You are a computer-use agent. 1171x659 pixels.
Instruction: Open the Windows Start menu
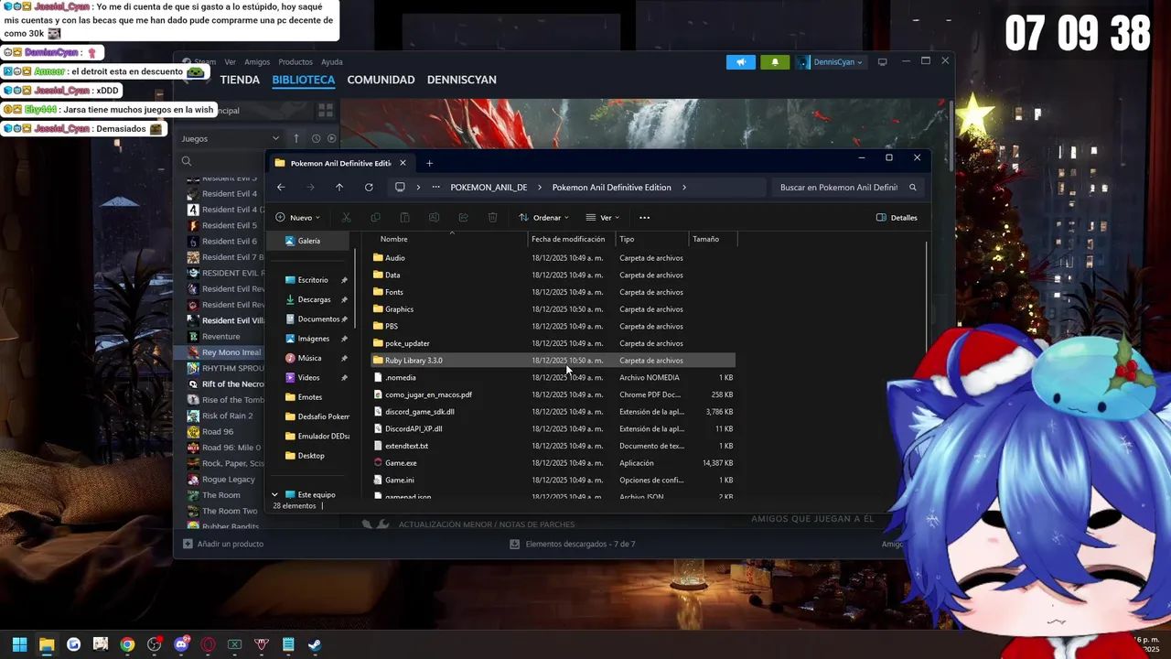(19, 644)
